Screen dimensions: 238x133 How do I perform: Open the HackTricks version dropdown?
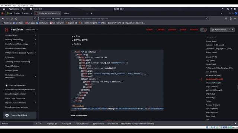tap(32, 30)
